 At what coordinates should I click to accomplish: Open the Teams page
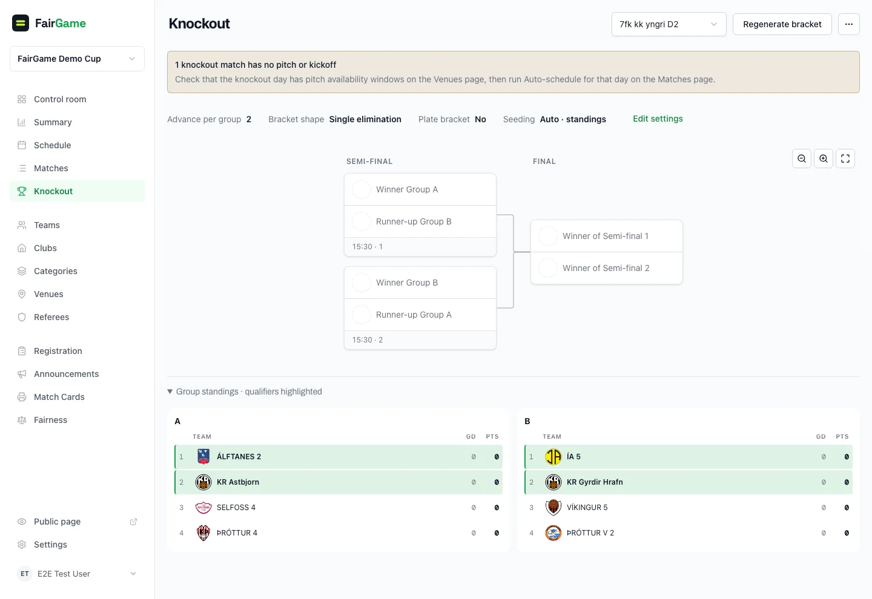click(x=77, y=225)
